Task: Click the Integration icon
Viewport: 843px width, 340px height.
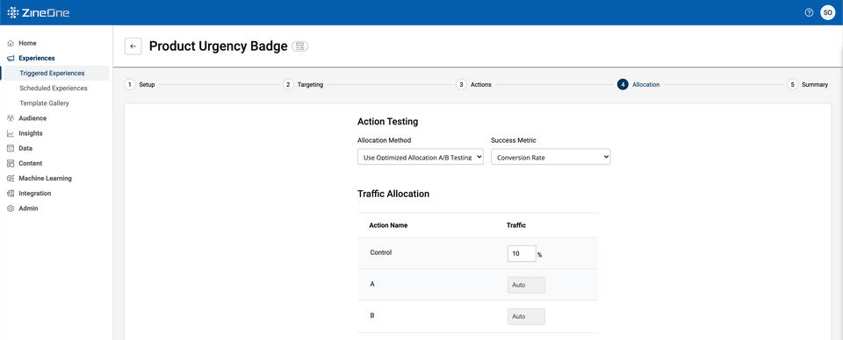Action: pyautogui.click(x=11, y=193)
